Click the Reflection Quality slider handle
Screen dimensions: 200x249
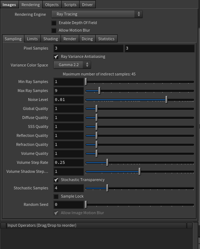pos(97,135)
